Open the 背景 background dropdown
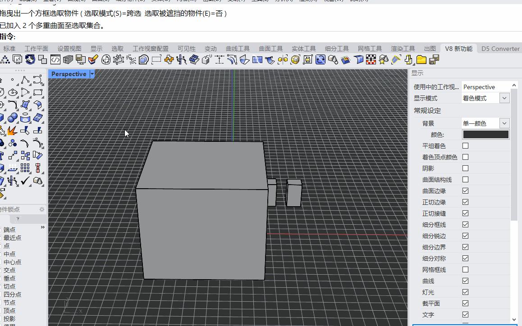This screenshot has height=326, width=522. point(504,122)
